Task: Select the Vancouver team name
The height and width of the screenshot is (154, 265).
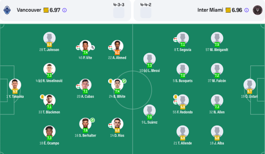Action: coord(29,10)
